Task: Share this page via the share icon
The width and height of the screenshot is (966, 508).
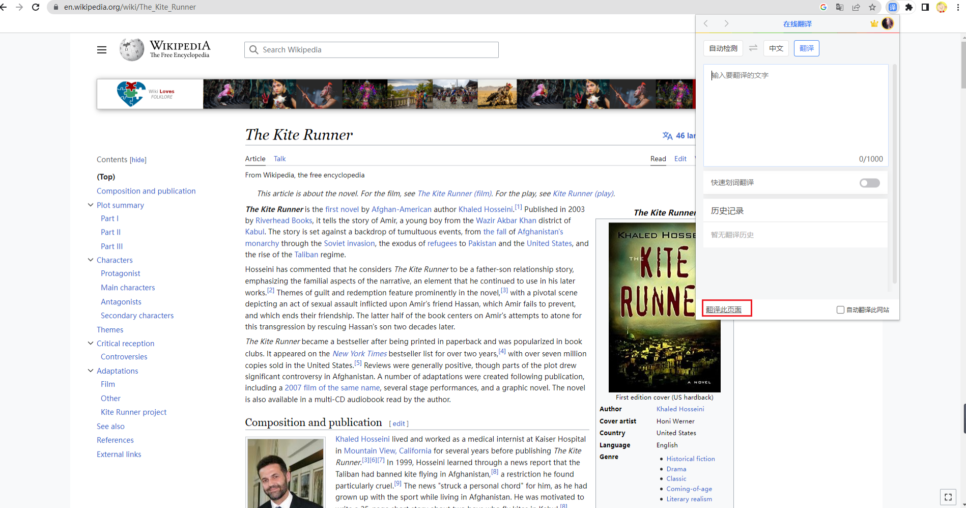Action: point(856,7)
